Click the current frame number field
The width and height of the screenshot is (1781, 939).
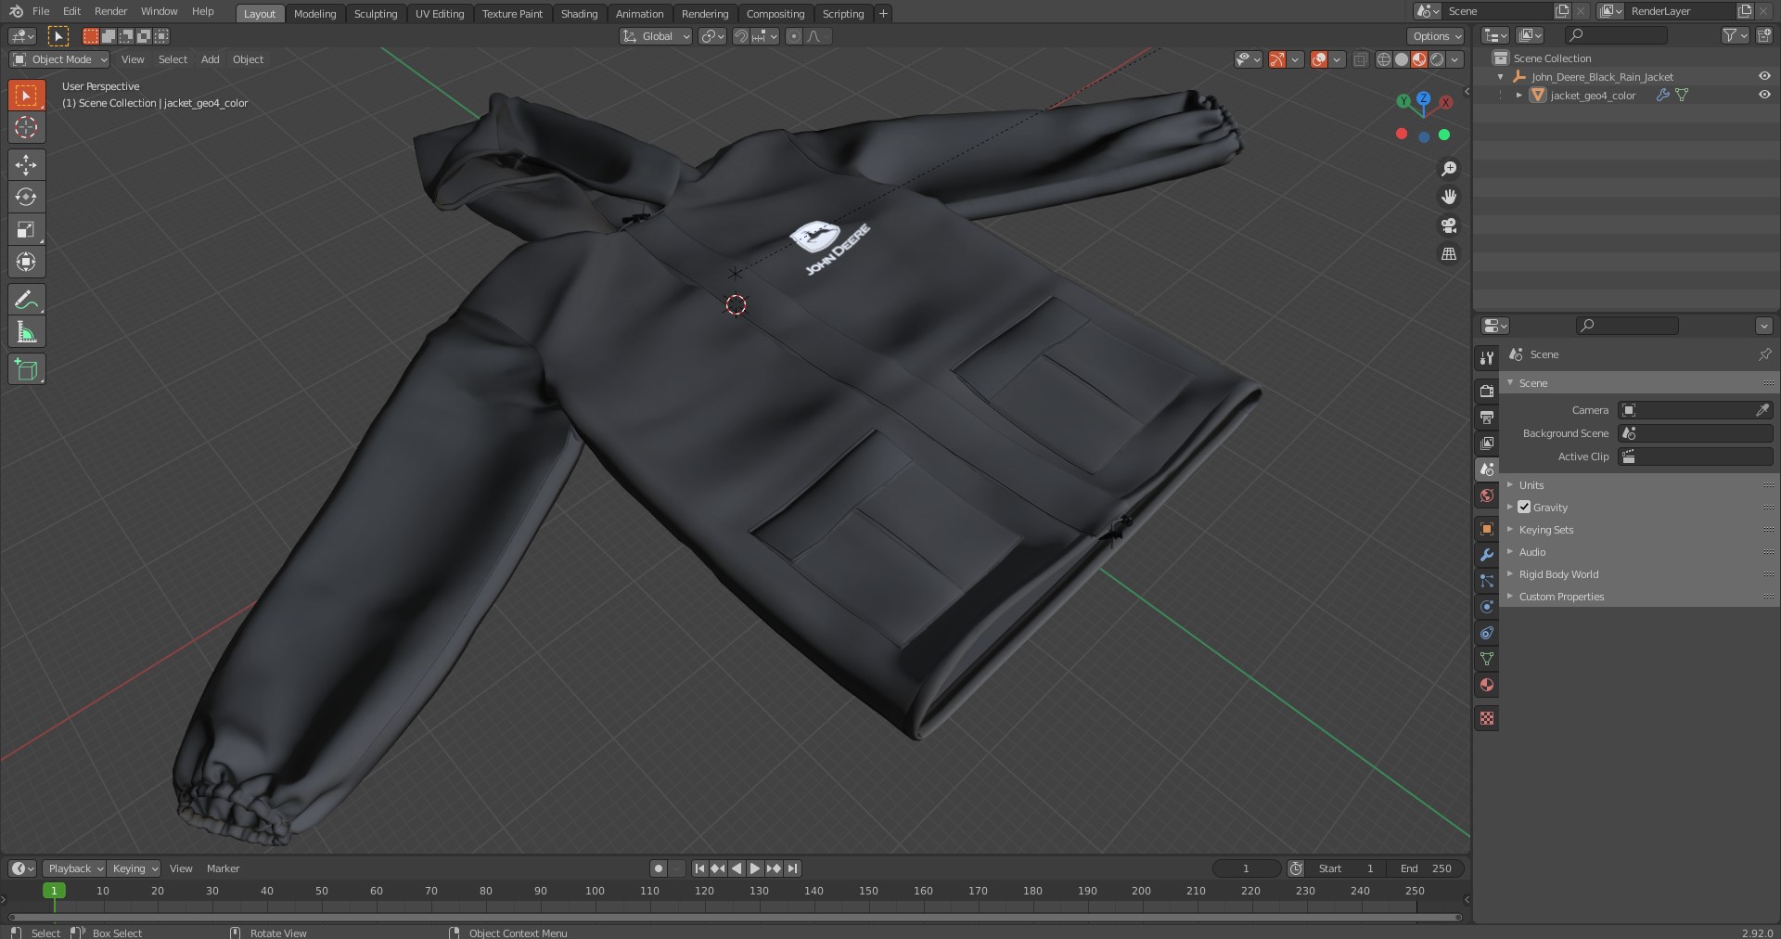pyautogui.click(x=1246, y=868)
